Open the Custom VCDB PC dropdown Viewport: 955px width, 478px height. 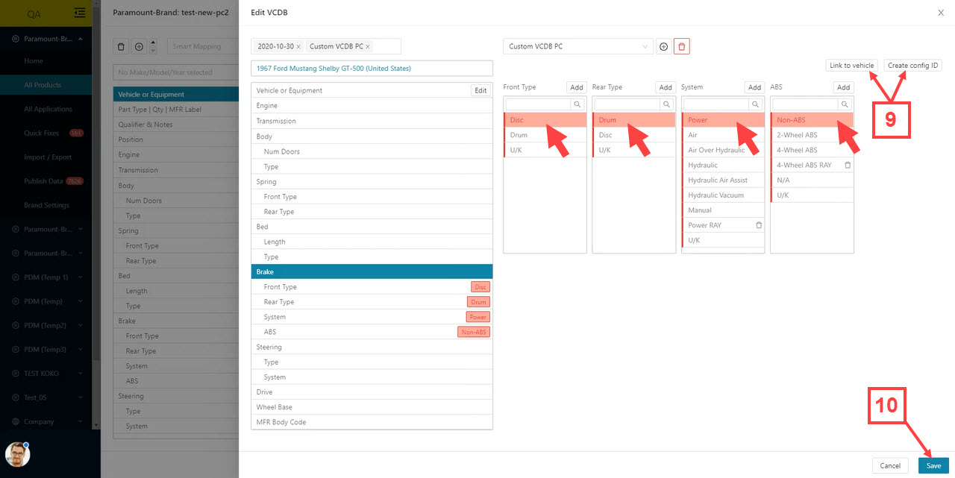tap(577, 46)
